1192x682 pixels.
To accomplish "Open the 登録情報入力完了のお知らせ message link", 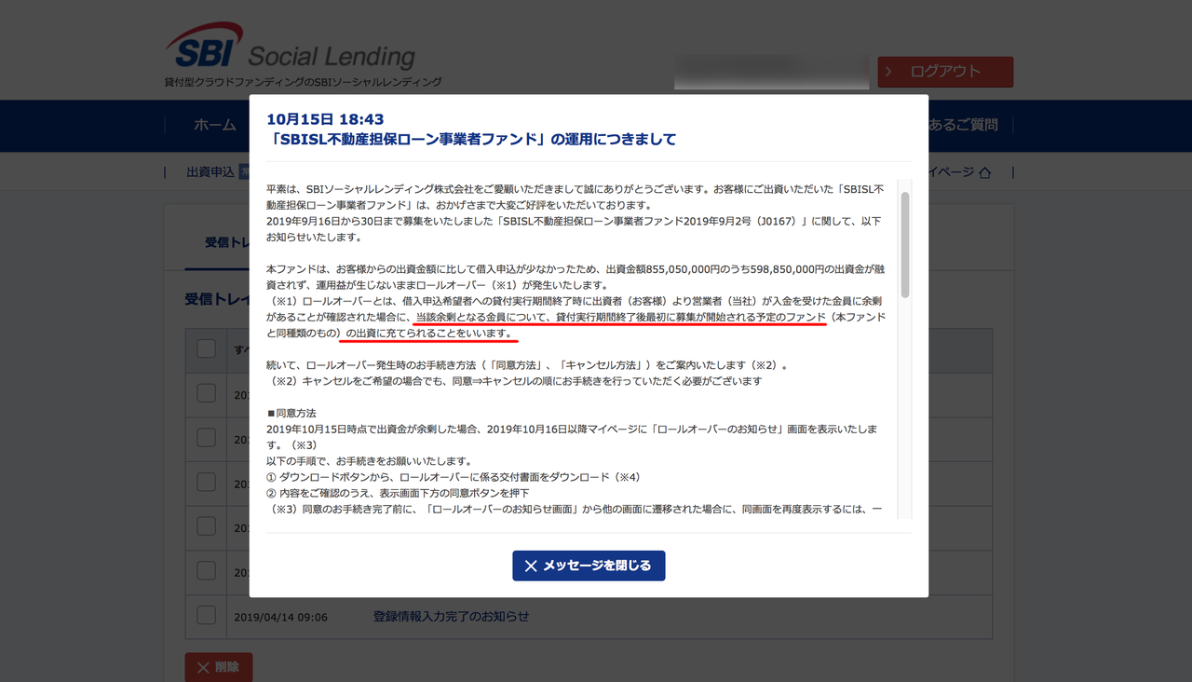I will click(x=451, y=616).
